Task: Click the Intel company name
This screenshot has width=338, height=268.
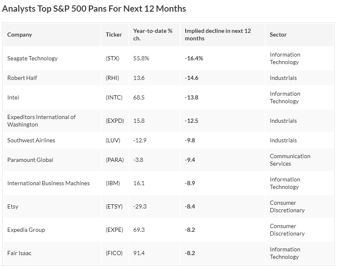Action: pyautogui.click(x=13, y=97)
